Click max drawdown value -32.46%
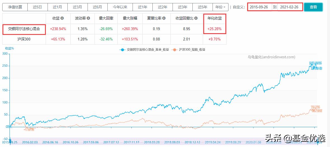Image resolution: width=330 pixels, height=147 pixels. click(x=106, y=39)
